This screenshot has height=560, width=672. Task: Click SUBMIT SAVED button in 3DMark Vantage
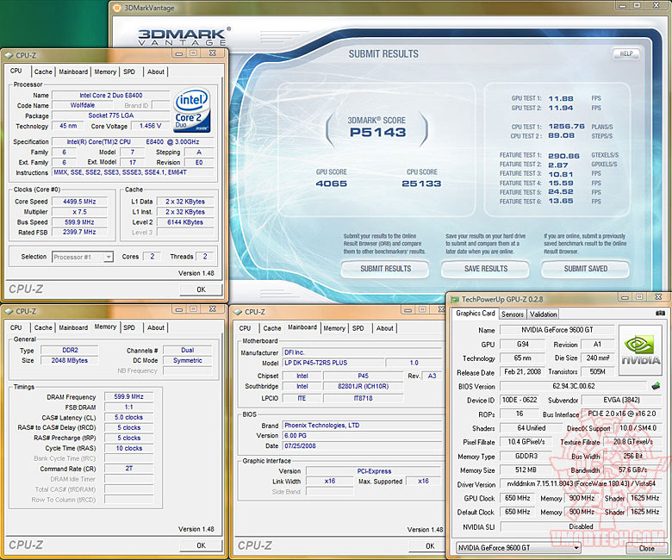click(x=586, y=269)
